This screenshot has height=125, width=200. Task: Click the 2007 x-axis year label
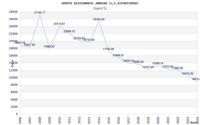pyautogui.click(x=30, y=120)
